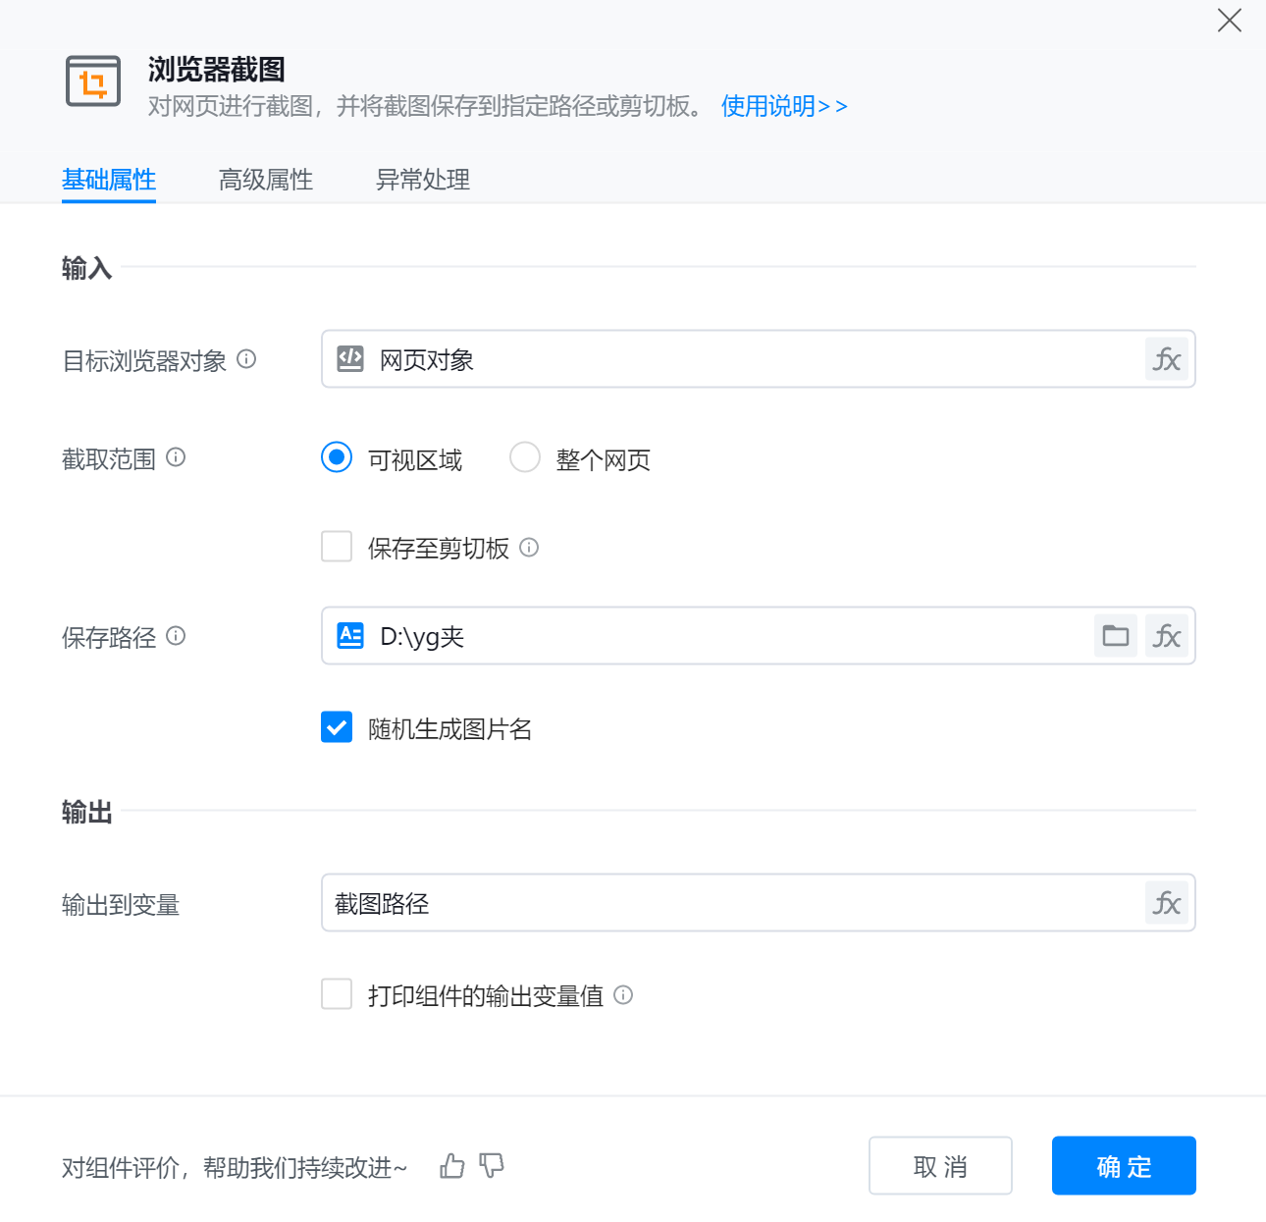Image resolution: width=1266 pixels, height=1222 pixels.
Task: Open 使用说明 help link
Action: pyautogui.click(x=784, y=106)
